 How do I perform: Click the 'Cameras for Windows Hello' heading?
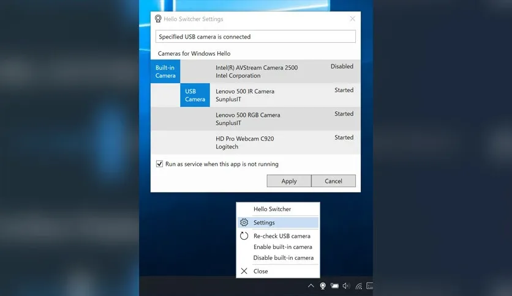pos(194,53)
